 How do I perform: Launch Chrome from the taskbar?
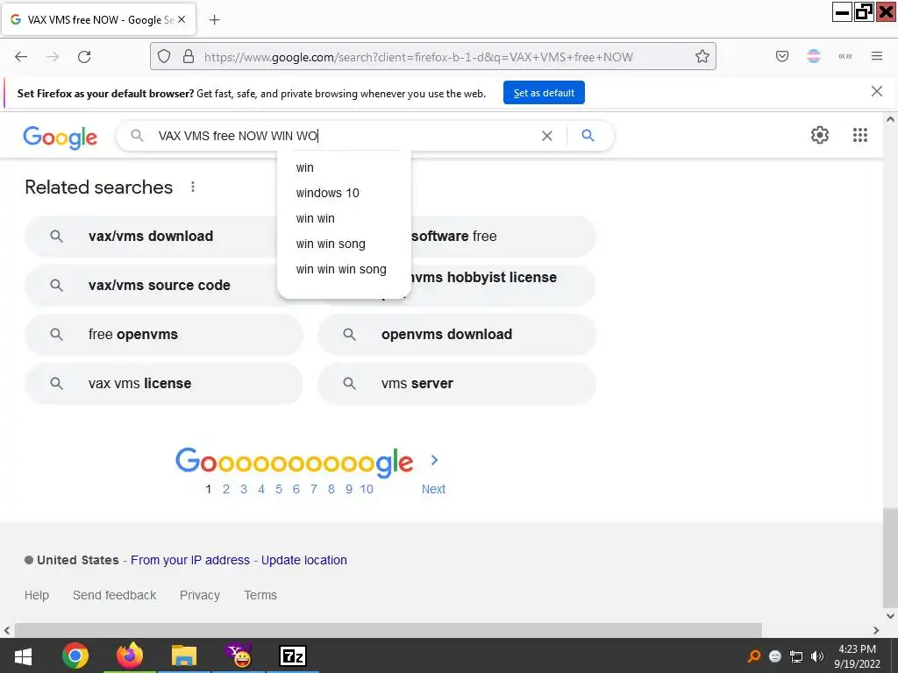[x=75, y=655]
